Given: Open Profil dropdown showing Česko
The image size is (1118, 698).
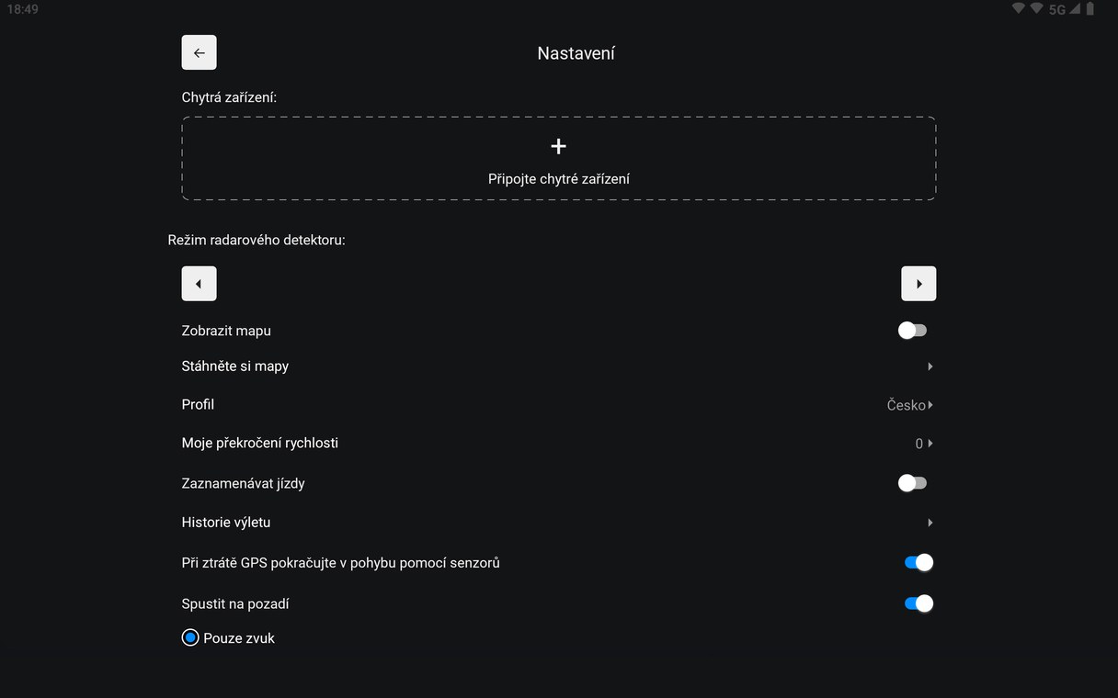Looking at the screenshot, I should click(910, 405).
